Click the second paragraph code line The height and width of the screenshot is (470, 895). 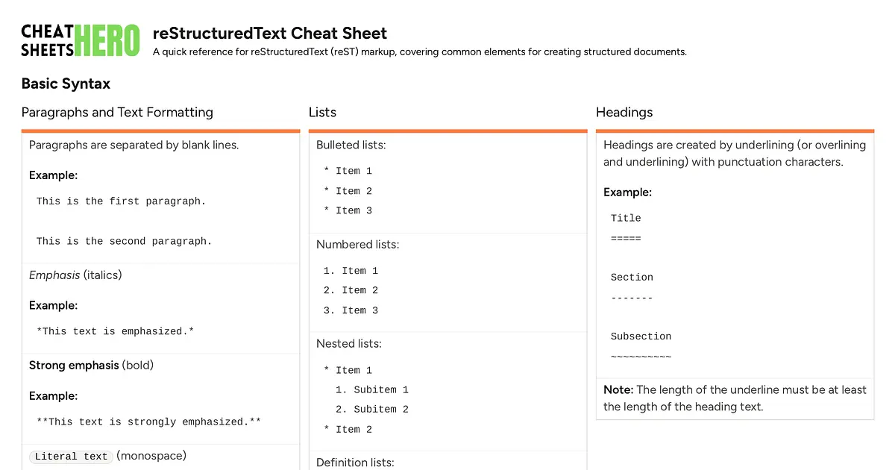pos(124,241)
